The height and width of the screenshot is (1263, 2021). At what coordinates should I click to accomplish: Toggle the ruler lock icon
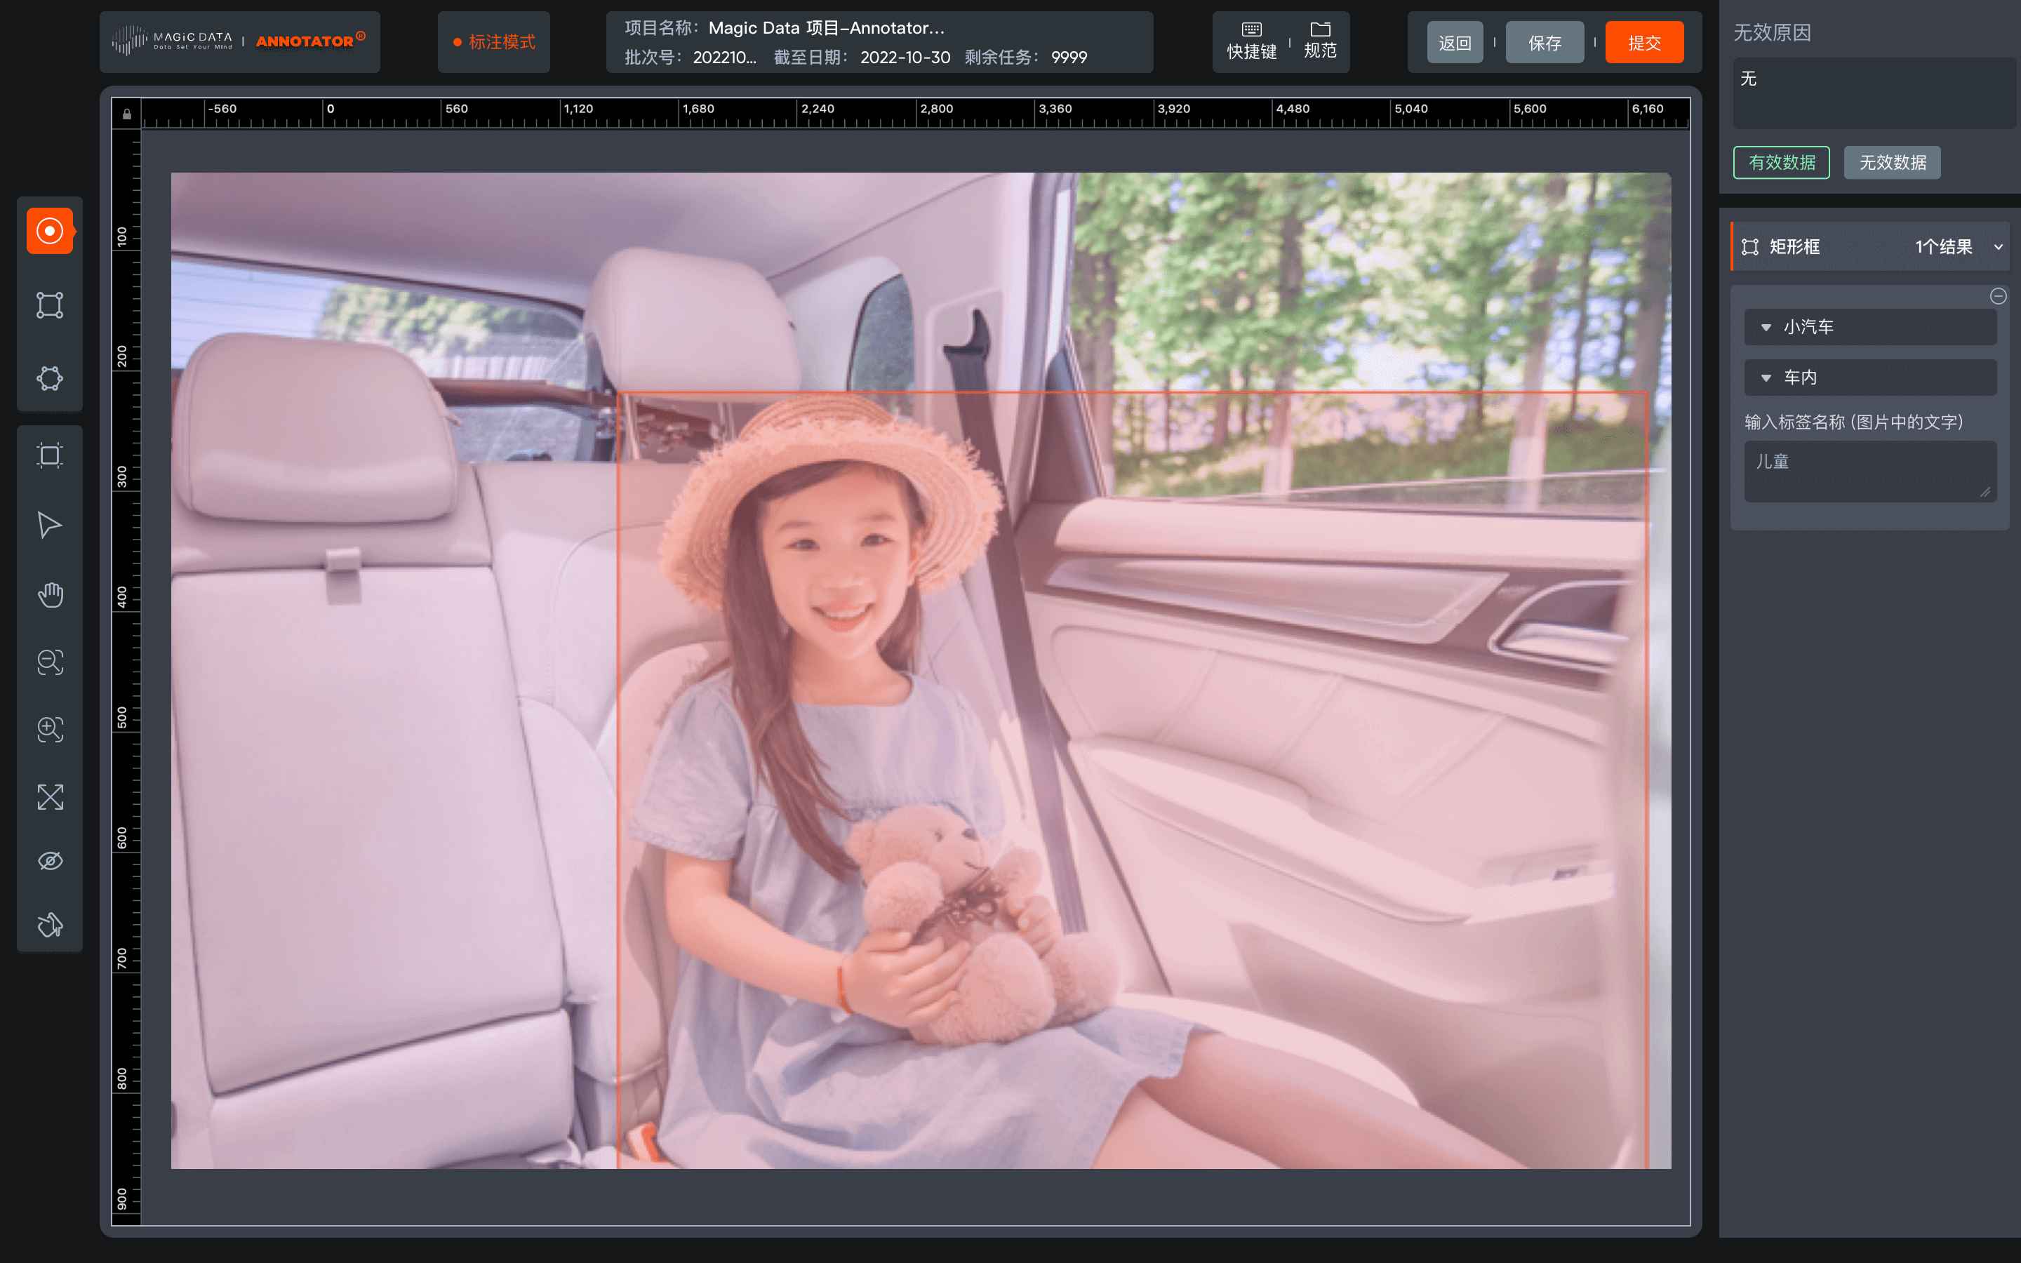point(127,113)
